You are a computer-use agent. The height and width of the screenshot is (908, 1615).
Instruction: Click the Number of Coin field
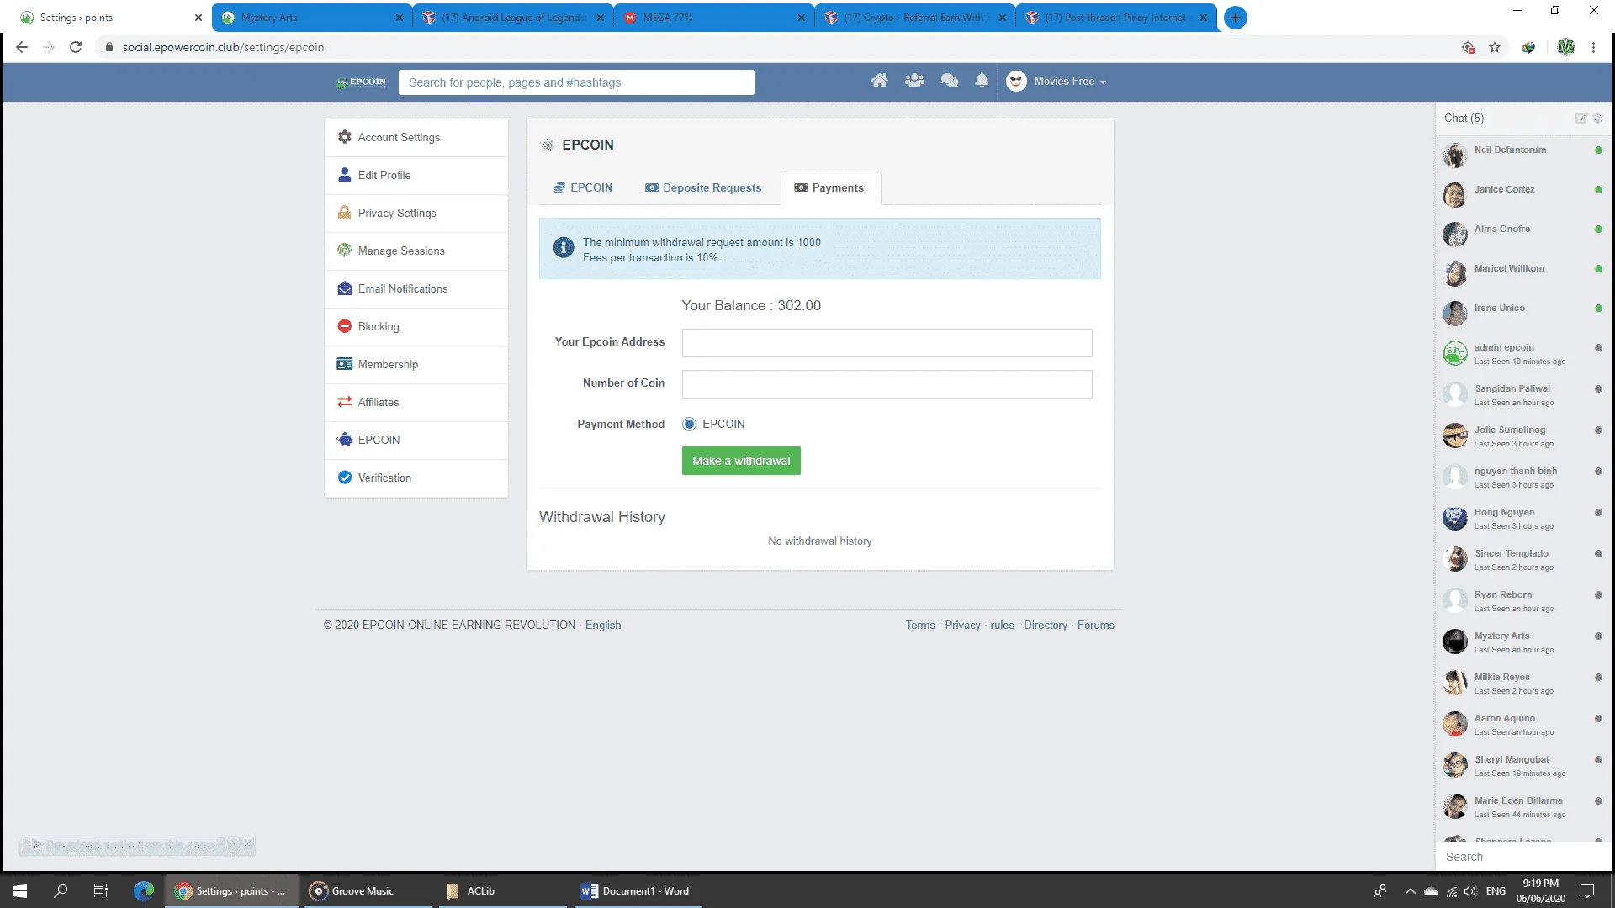[x=887, y=384]
